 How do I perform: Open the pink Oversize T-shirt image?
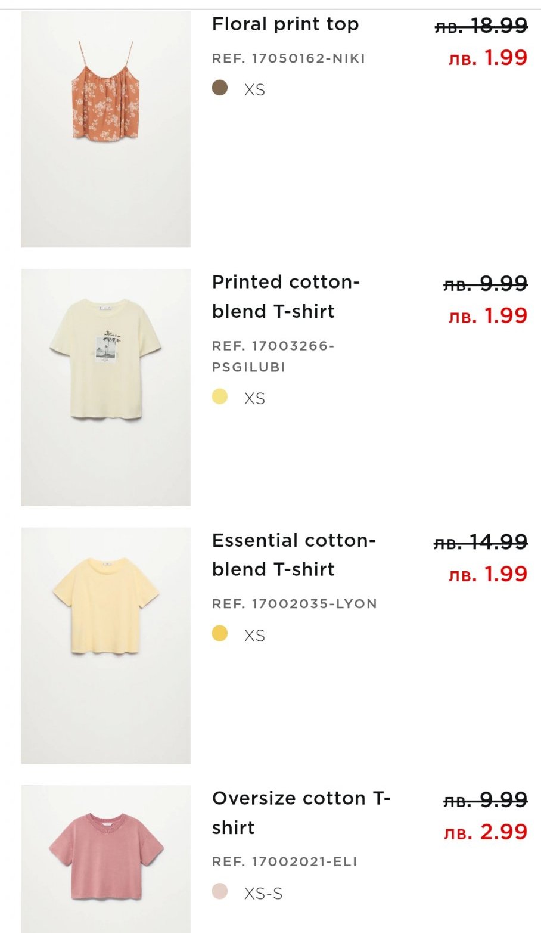pyautogui.click(x=105, y=858)
